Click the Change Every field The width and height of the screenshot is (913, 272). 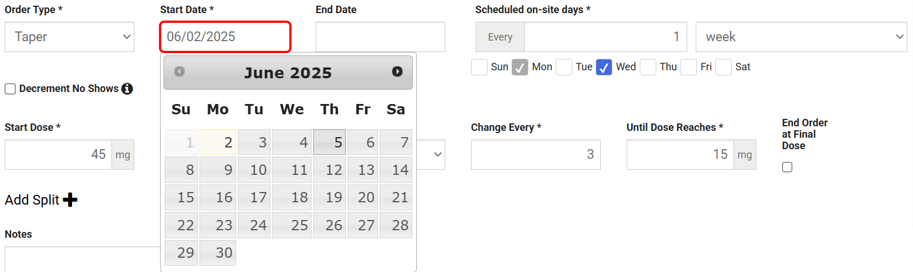[x=536, y=155]
